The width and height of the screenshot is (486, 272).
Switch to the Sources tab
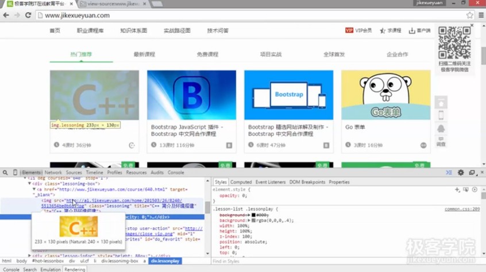pyautogui.click(x=74, y=172)
